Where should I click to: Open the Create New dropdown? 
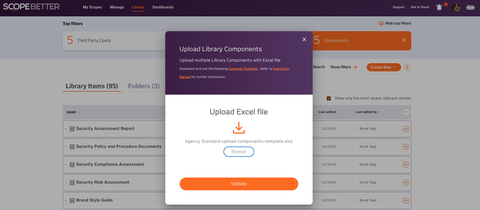pos(383,67)
